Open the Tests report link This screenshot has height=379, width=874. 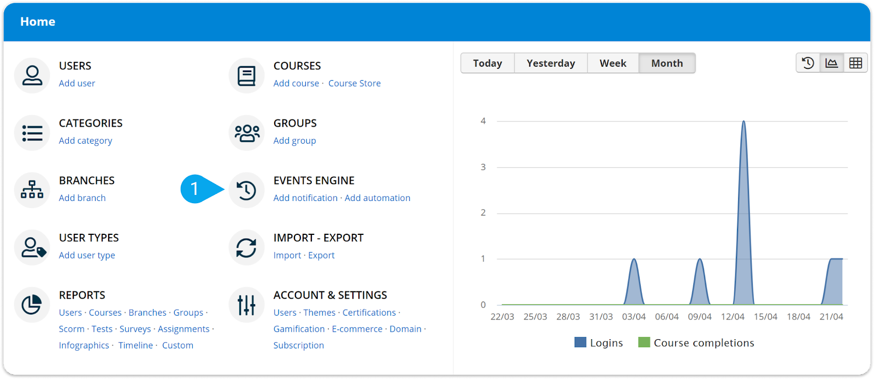(102, 329)
